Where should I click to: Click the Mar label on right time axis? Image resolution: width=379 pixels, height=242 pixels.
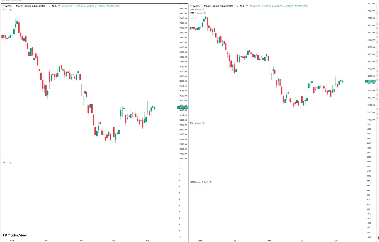(269, 241)
